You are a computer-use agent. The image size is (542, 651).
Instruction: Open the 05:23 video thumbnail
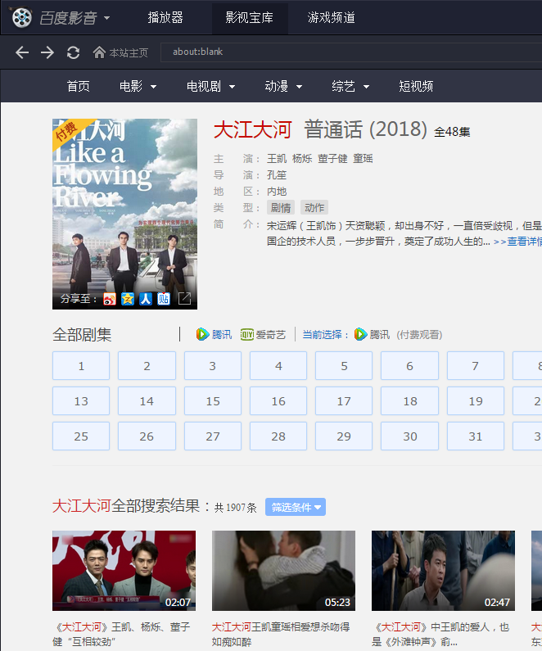[283, 571]
